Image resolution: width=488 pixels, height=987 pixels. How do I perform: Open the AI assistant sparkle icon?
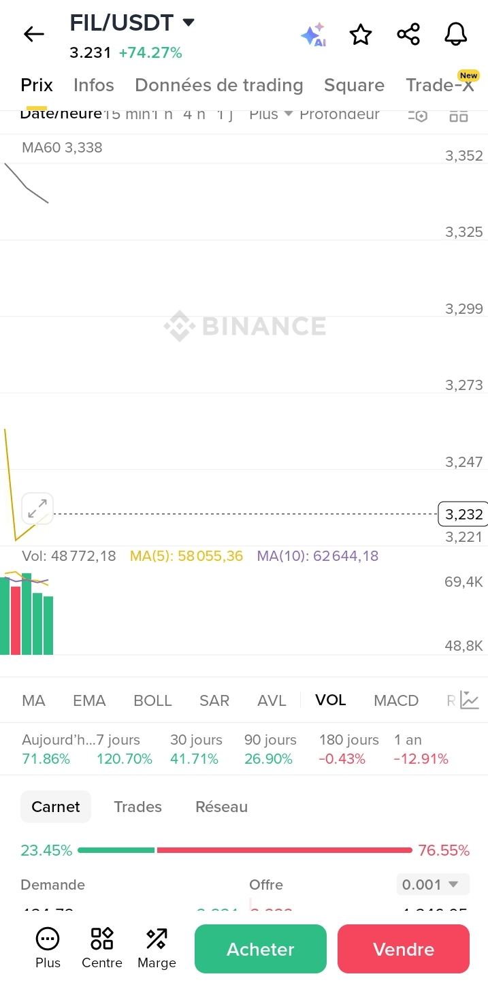click(x=314, y=35)
